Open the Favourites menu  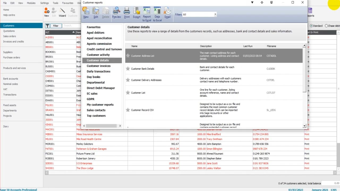coord(67,3)
